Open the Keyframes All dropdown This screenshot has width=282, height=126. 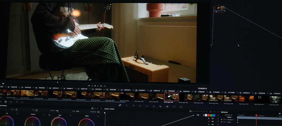[280, 113]
